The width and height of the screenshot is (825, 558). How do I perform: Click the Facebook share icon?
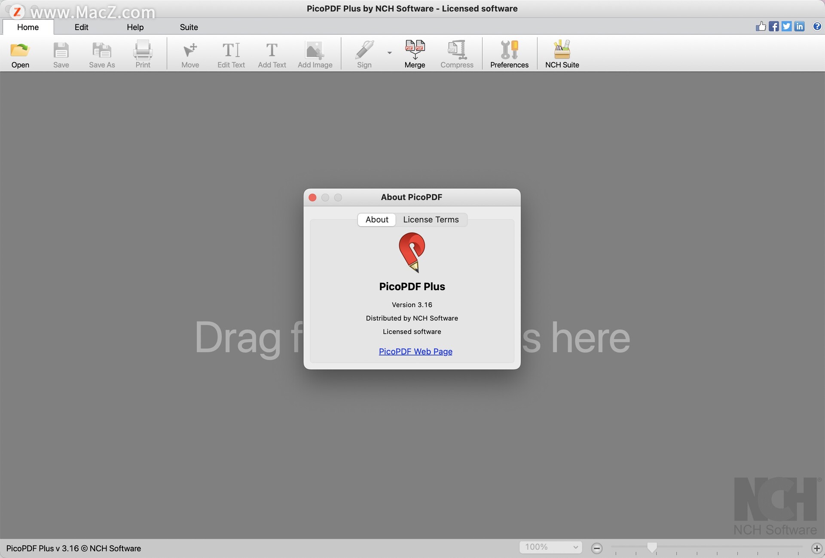773,27
